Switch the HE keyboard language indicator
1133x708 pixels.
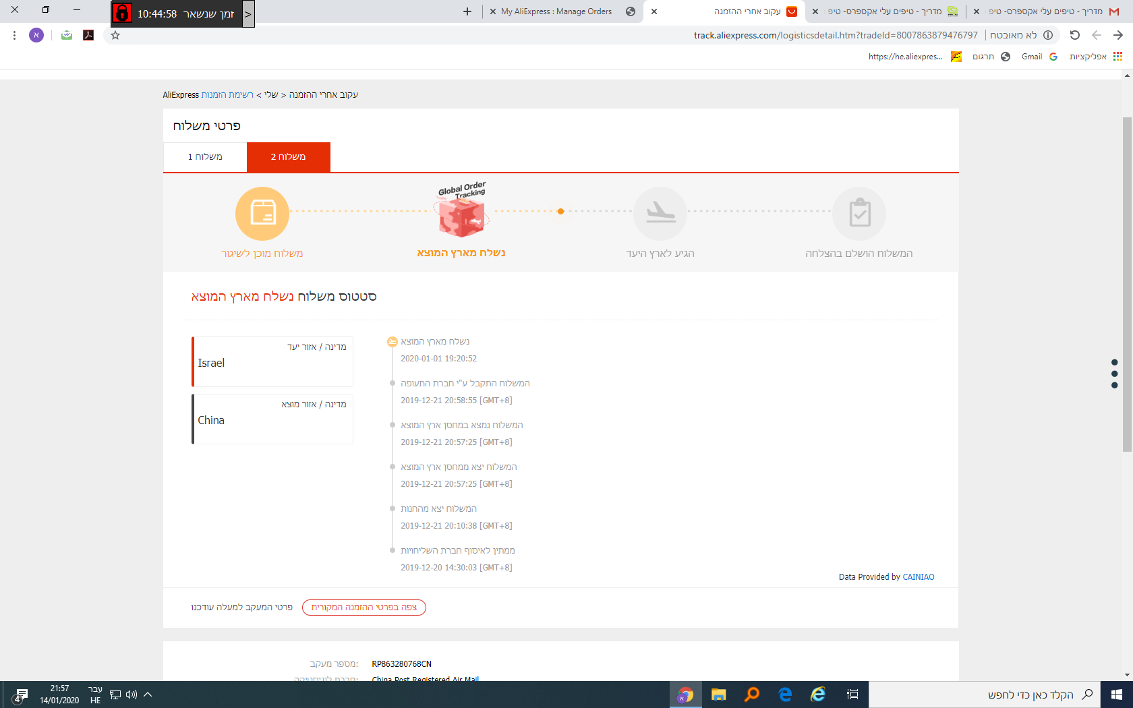click(95, 695)
